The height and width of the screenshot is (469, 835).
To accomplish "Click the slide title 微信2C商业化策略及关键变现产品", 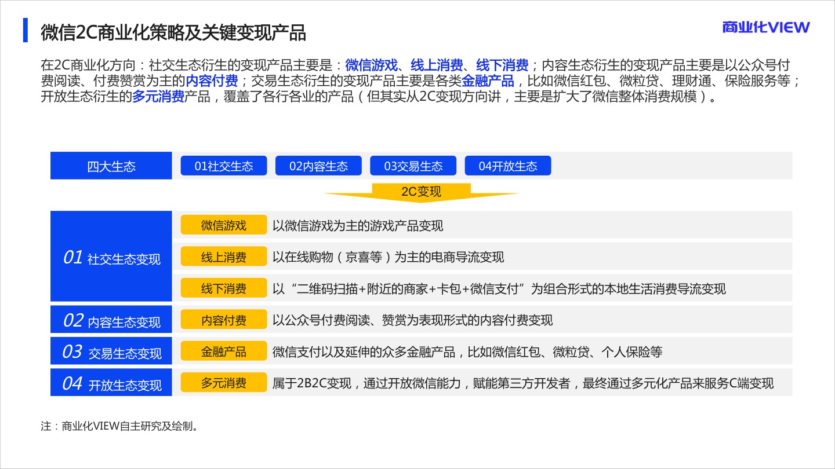I will 173,33.
